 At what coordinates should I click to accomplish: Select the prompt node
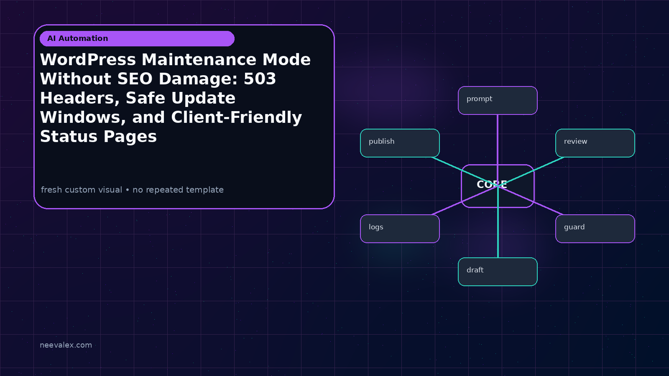(498, 100)
